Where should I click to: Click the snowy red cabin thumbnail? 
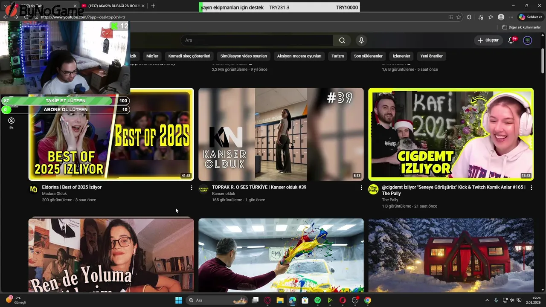(451, 255)
